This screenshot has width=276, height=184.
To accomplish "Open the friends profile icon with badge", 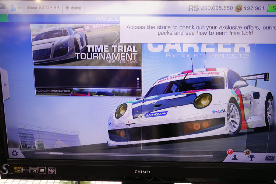I will 234,158.
